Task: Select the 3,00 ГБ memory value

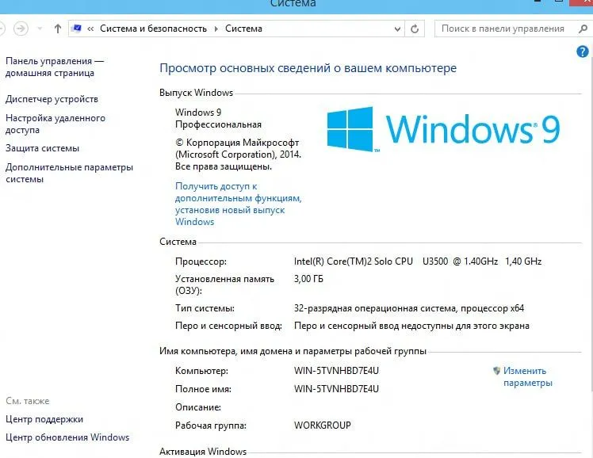Action: [308, 279]
